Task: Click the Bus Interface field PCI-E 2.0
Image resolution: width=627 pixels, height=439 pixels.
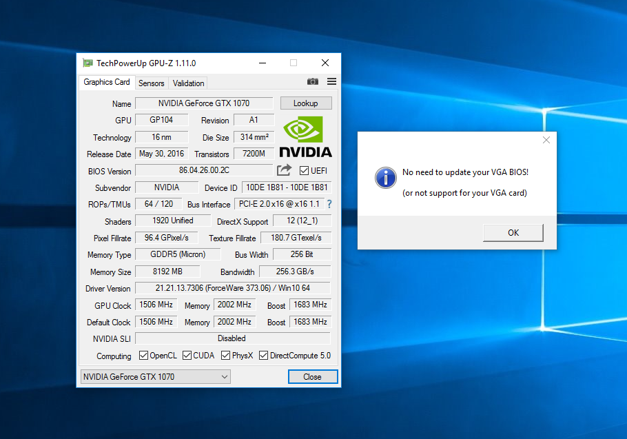Action: pyautogui.click(x=280, y=204)
